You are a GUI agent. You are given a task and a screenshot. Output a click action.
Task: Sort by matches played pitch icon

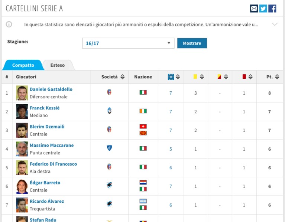[174, 77]
